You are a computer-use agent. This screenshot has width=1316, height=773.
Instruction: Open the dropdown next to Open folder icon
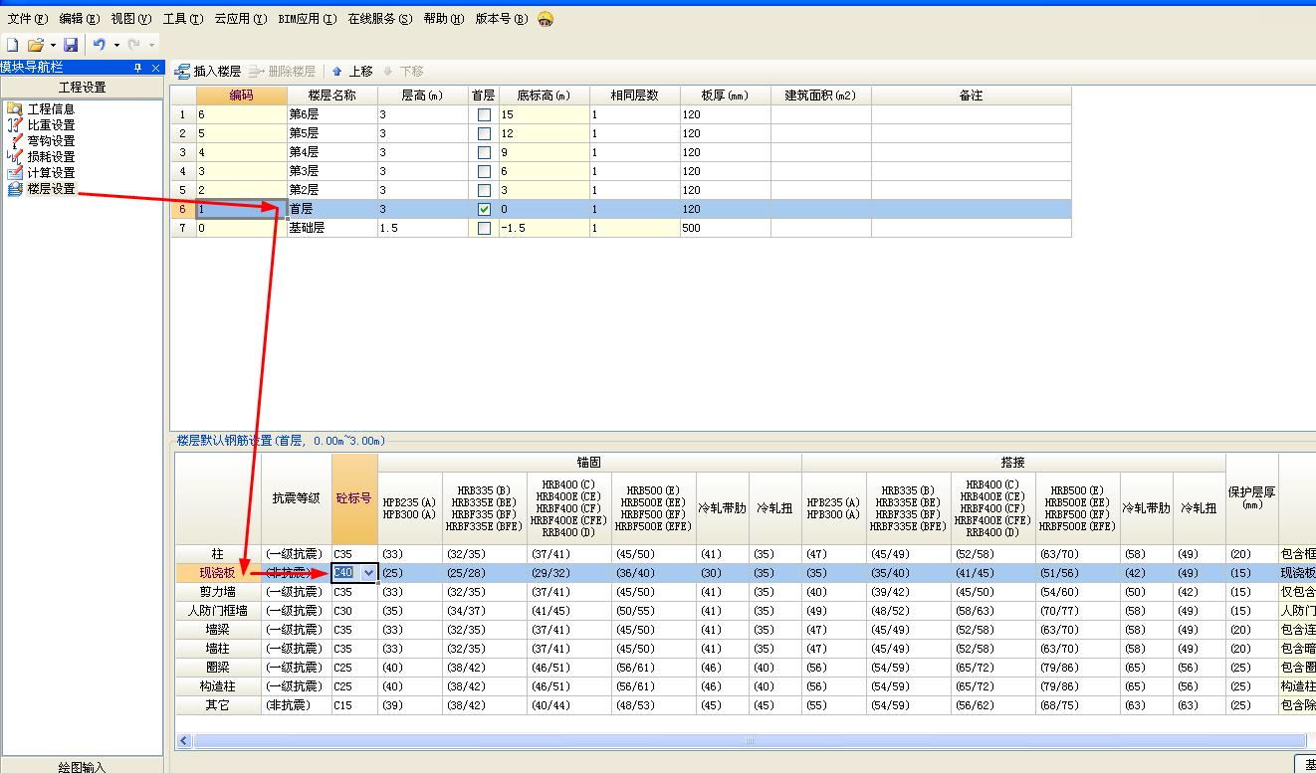(x=53, y=45)
